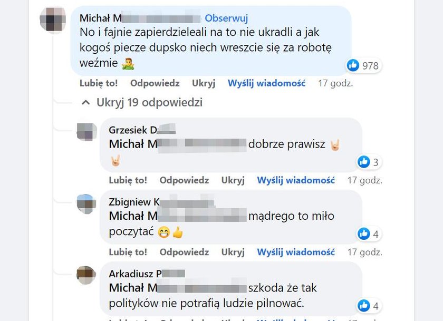The width and height of the screenshot is (443, 321).
Task: Open 17 godz. timestamp on Zbigniew's reply
Action: point(365,252)
